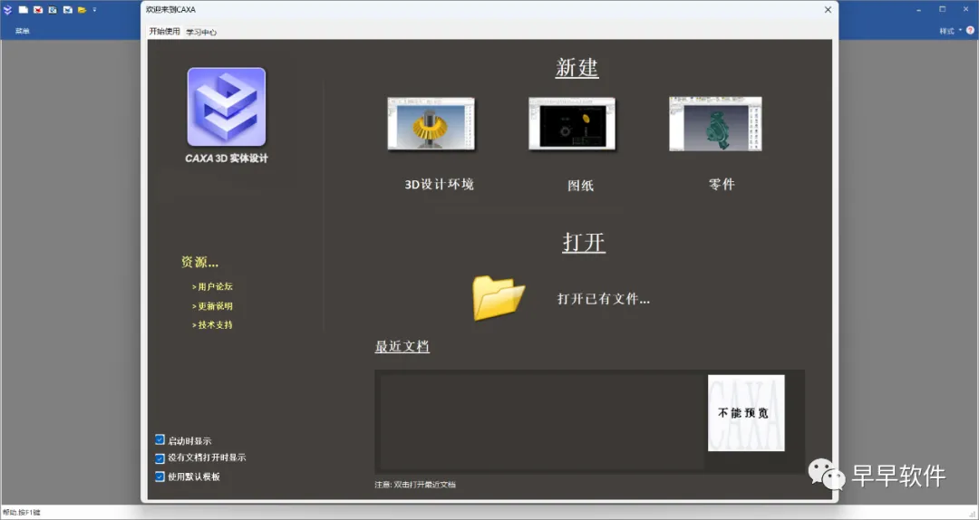Toggle the 没有文档打开时显示 checkbox
Viewport: 979px width, 520px height.
(x=160, y=458)
